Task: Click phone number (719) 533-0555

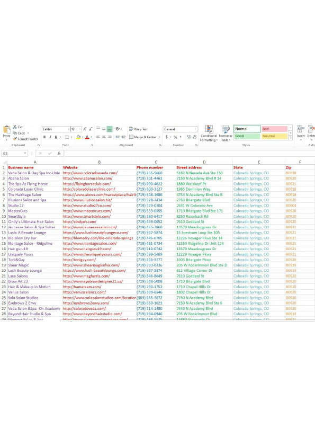Action: [x=149, y=211]
